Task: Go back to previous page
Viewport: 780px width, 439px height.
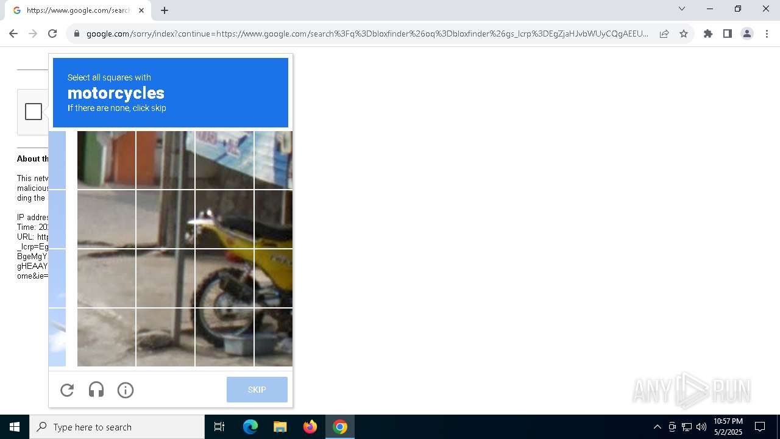Action: [x=13, y=34]
